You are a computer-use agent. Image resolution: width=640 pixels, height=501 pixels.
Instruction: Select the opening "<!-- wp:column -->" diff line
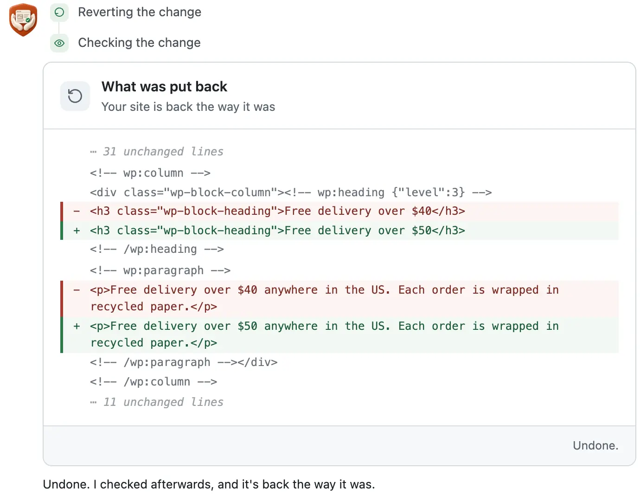[x=150, y=173]
